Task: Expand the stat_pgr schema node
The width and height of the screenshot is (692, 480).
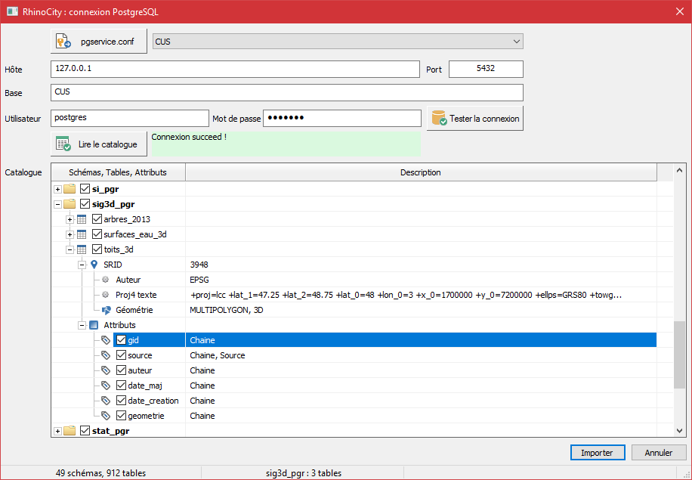Action: [x=58, y=431]
